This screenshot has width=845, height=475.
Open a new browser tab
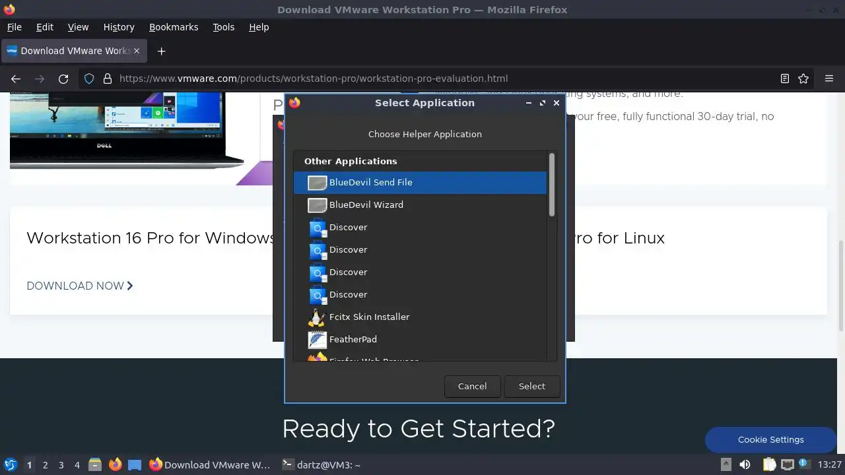click(161, 51)
